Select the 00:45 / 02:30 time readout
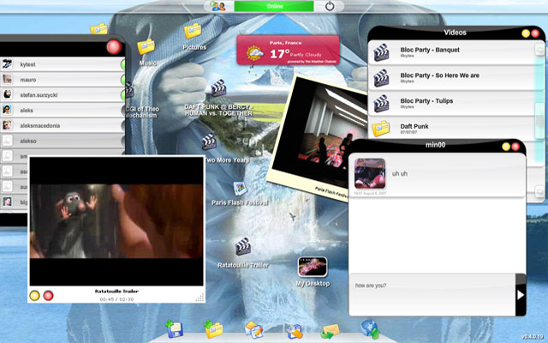Screen dimensions: 548x343 coord(116,299)
